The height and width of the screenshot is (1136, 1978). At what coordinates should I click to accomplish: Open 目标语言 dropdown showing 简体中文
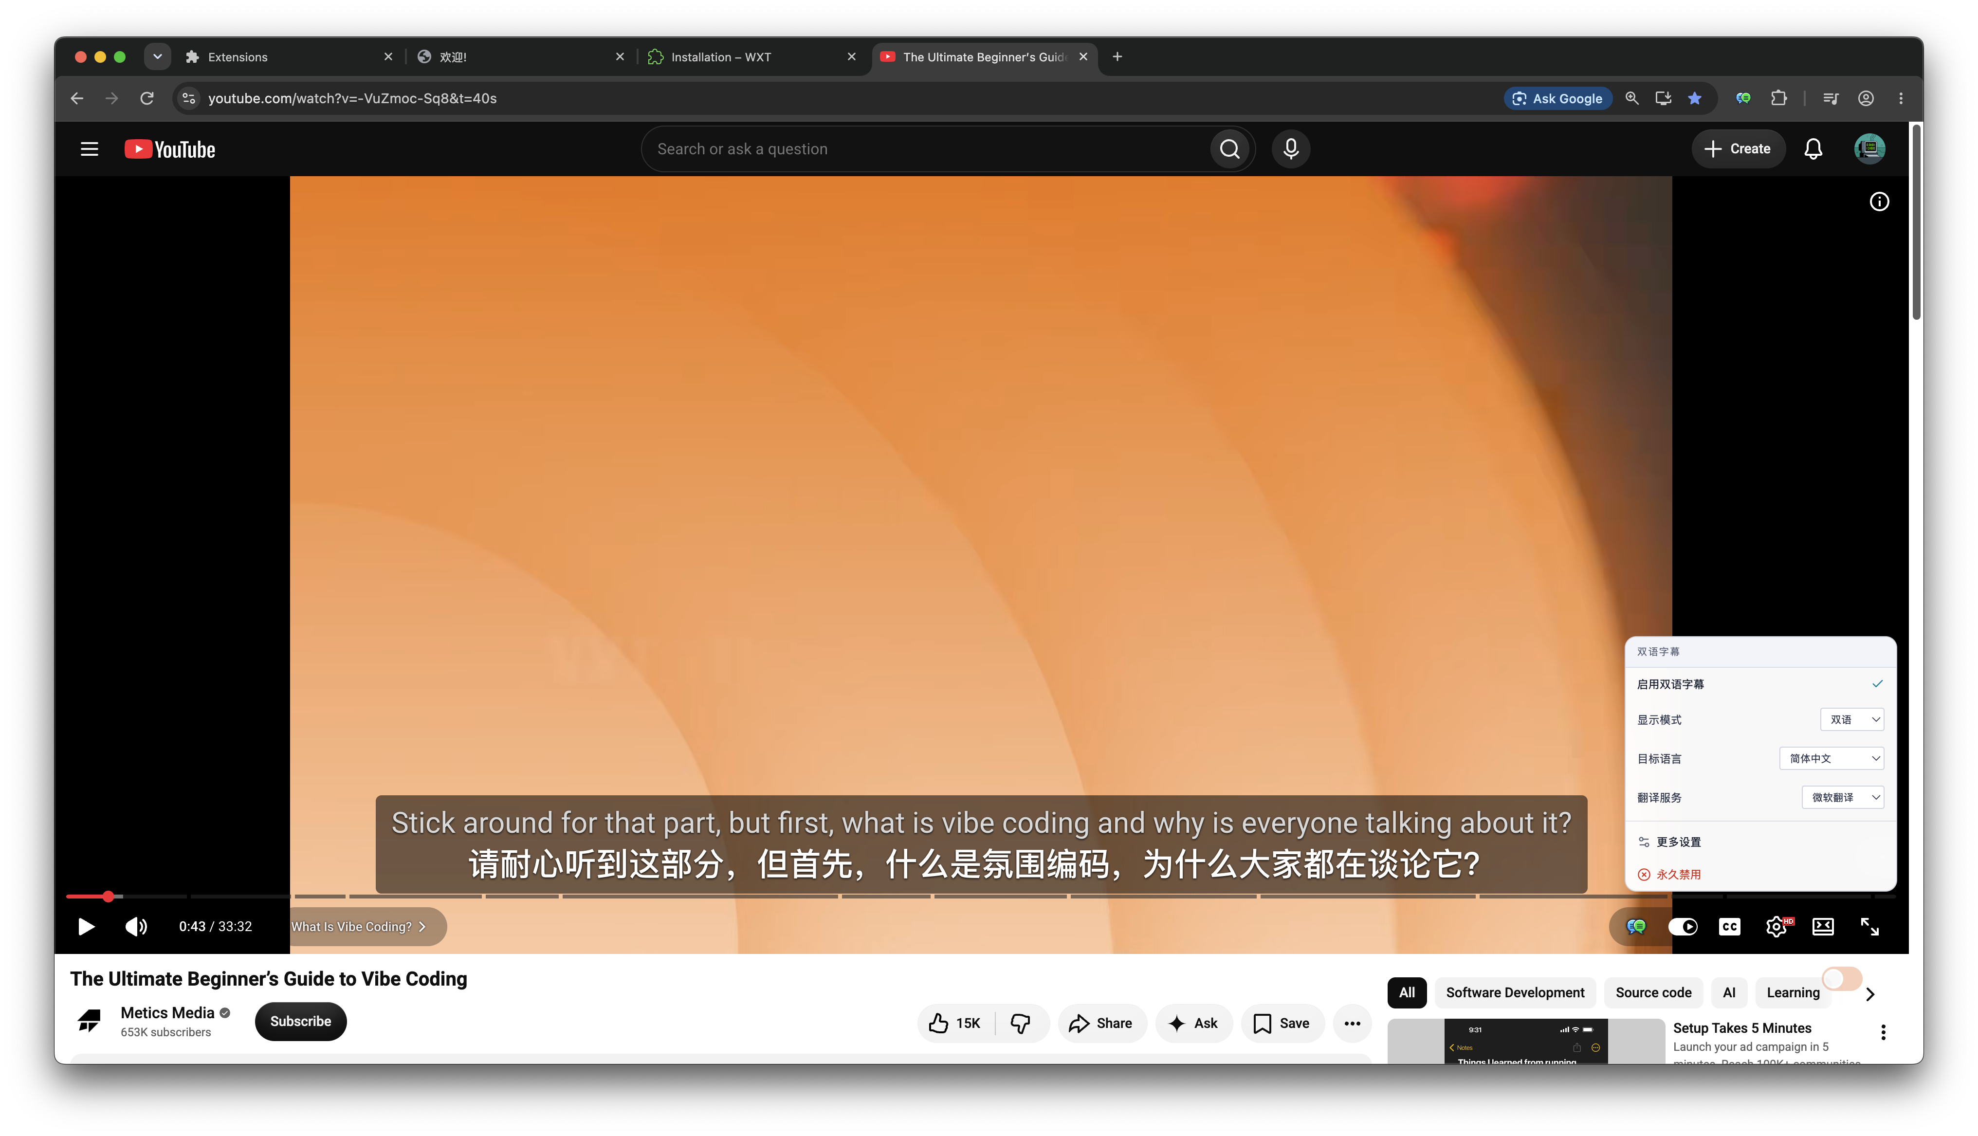(1831, 758)
